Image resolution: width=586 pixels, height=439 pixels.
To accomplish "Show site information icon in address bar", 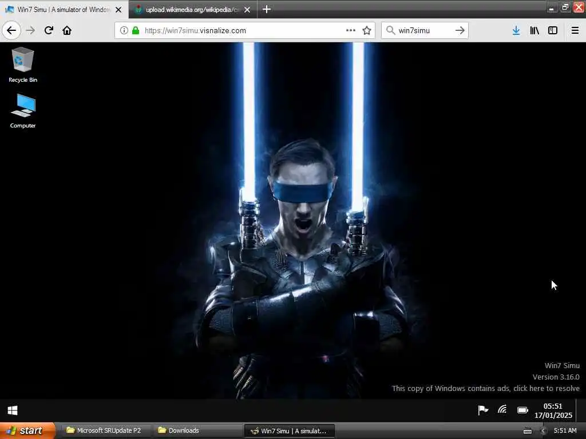I will coord(124,30).
